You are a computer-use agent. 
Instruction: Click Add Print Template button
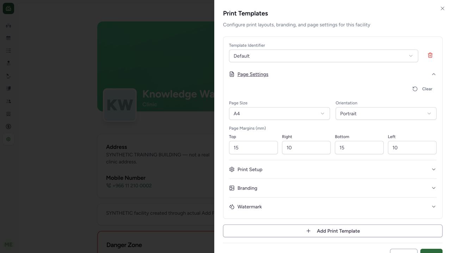[x=333, y=231]
